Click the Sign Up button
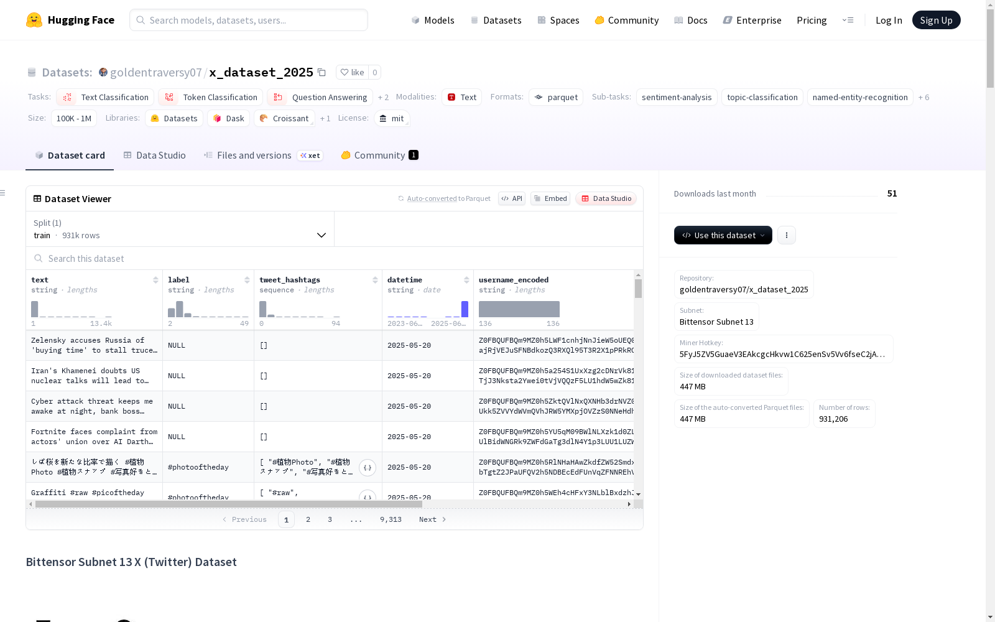Image resolution: width=995 pixels, height=622 pixels. point(936,20)
